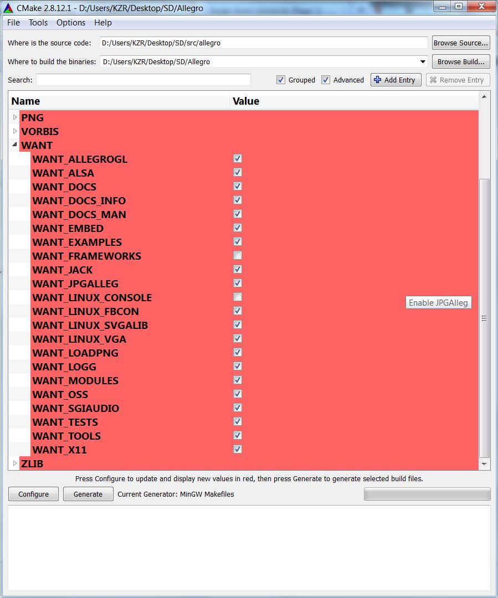Select the ZLIB group label
This screenshot has width=498, height=598.
coord(32,464)
